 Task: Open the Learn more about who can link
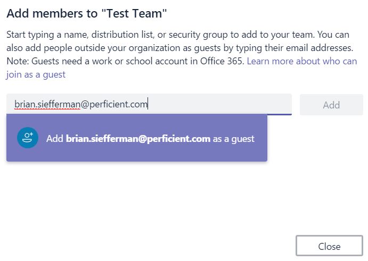pos(302,61)
